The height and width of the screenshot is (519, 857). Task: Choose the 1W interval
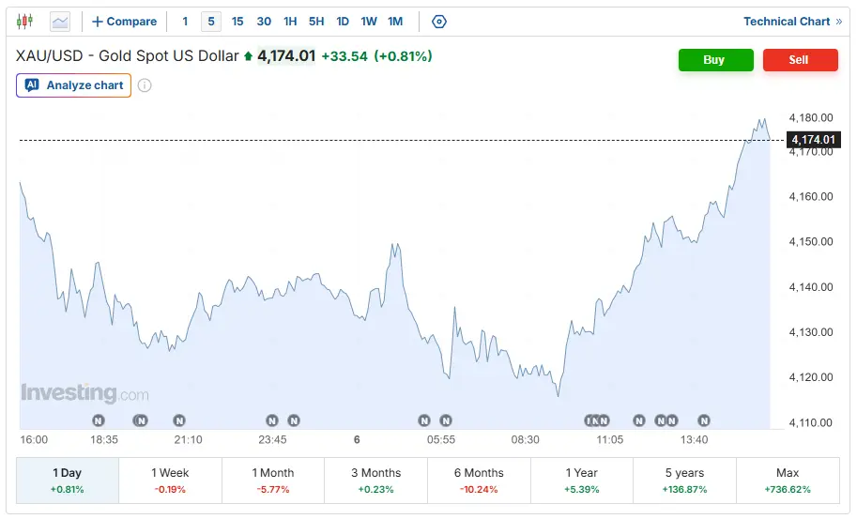tap(369, 22)
